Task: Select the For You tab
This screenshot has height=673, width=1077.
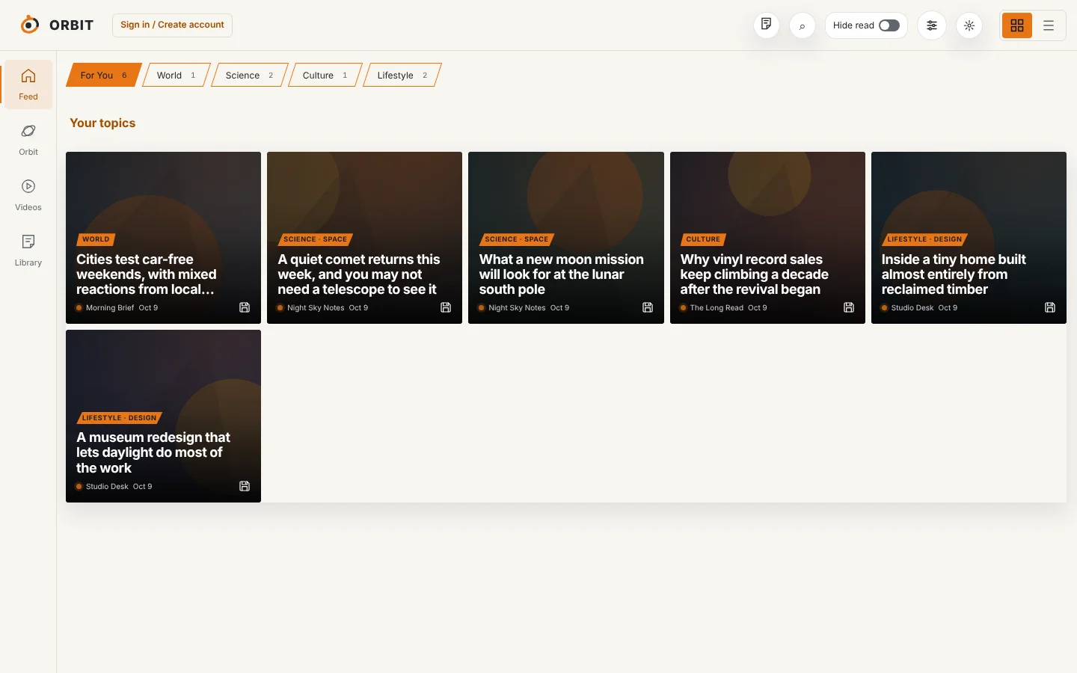Action: [104, 75]
